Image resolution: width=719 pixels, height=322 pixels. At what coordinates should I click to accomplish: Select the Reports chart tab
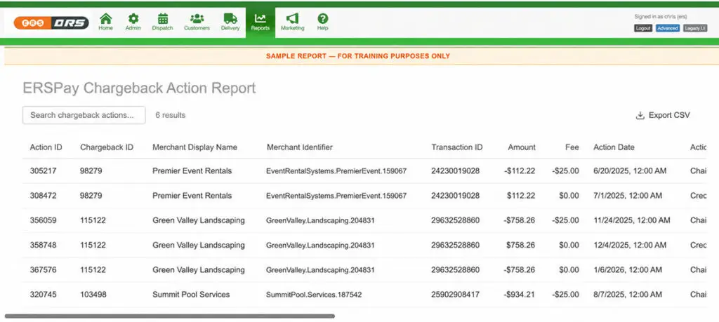(x=260, y=22)
